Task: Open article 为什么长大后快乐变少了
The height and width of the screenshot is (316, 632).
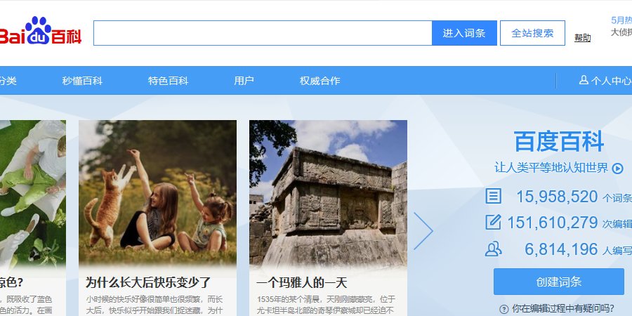Action: click(x=148, y=282)
